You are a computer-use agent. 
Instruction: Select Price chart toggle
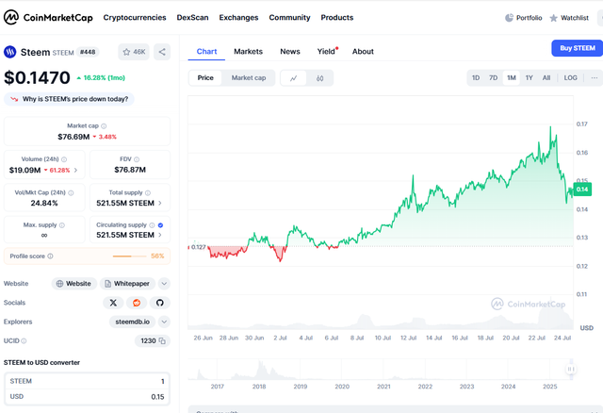tap(205, 78)
